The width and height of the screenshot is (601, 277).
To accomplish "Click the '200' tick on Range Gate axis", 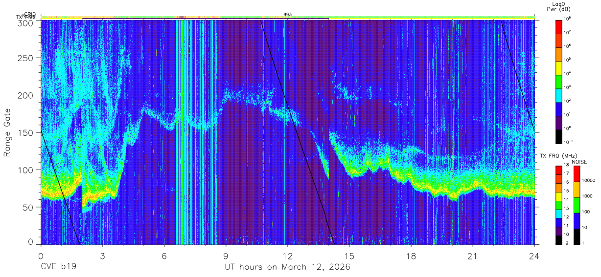I will point(26,95).
